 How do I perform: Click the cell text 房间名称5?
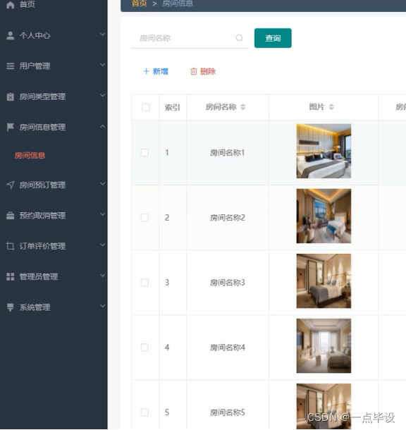[x=227, y=412]
